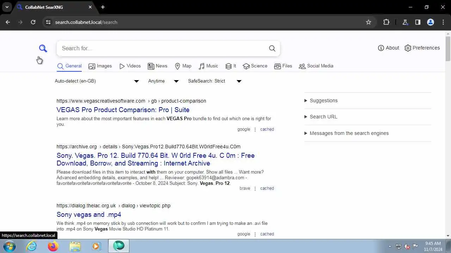Toggle the browser side panel
Image resolution: width=451 pixels, height=253 pixels.
point(418,22)
